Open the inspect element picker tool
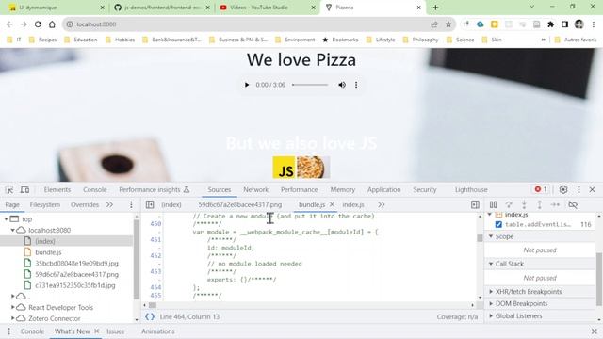Image resolution: width=603 pixels, height=339 pixels. (9, 190)
